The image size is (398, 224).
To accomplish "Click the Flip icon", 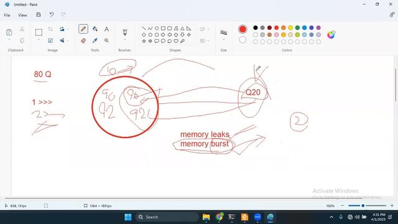I will [x=62, y=40].
